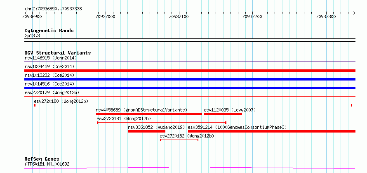Select the nsv1004459 (Coe2014) red bar
This screenshot has height=173, width=367.
tap(190, 71)
